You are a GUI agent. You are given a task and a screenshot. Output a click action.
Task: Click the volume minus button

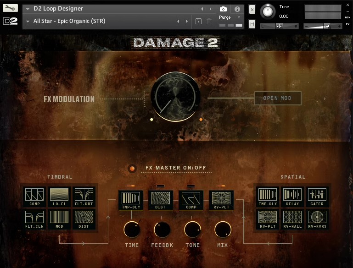point(306,26)
